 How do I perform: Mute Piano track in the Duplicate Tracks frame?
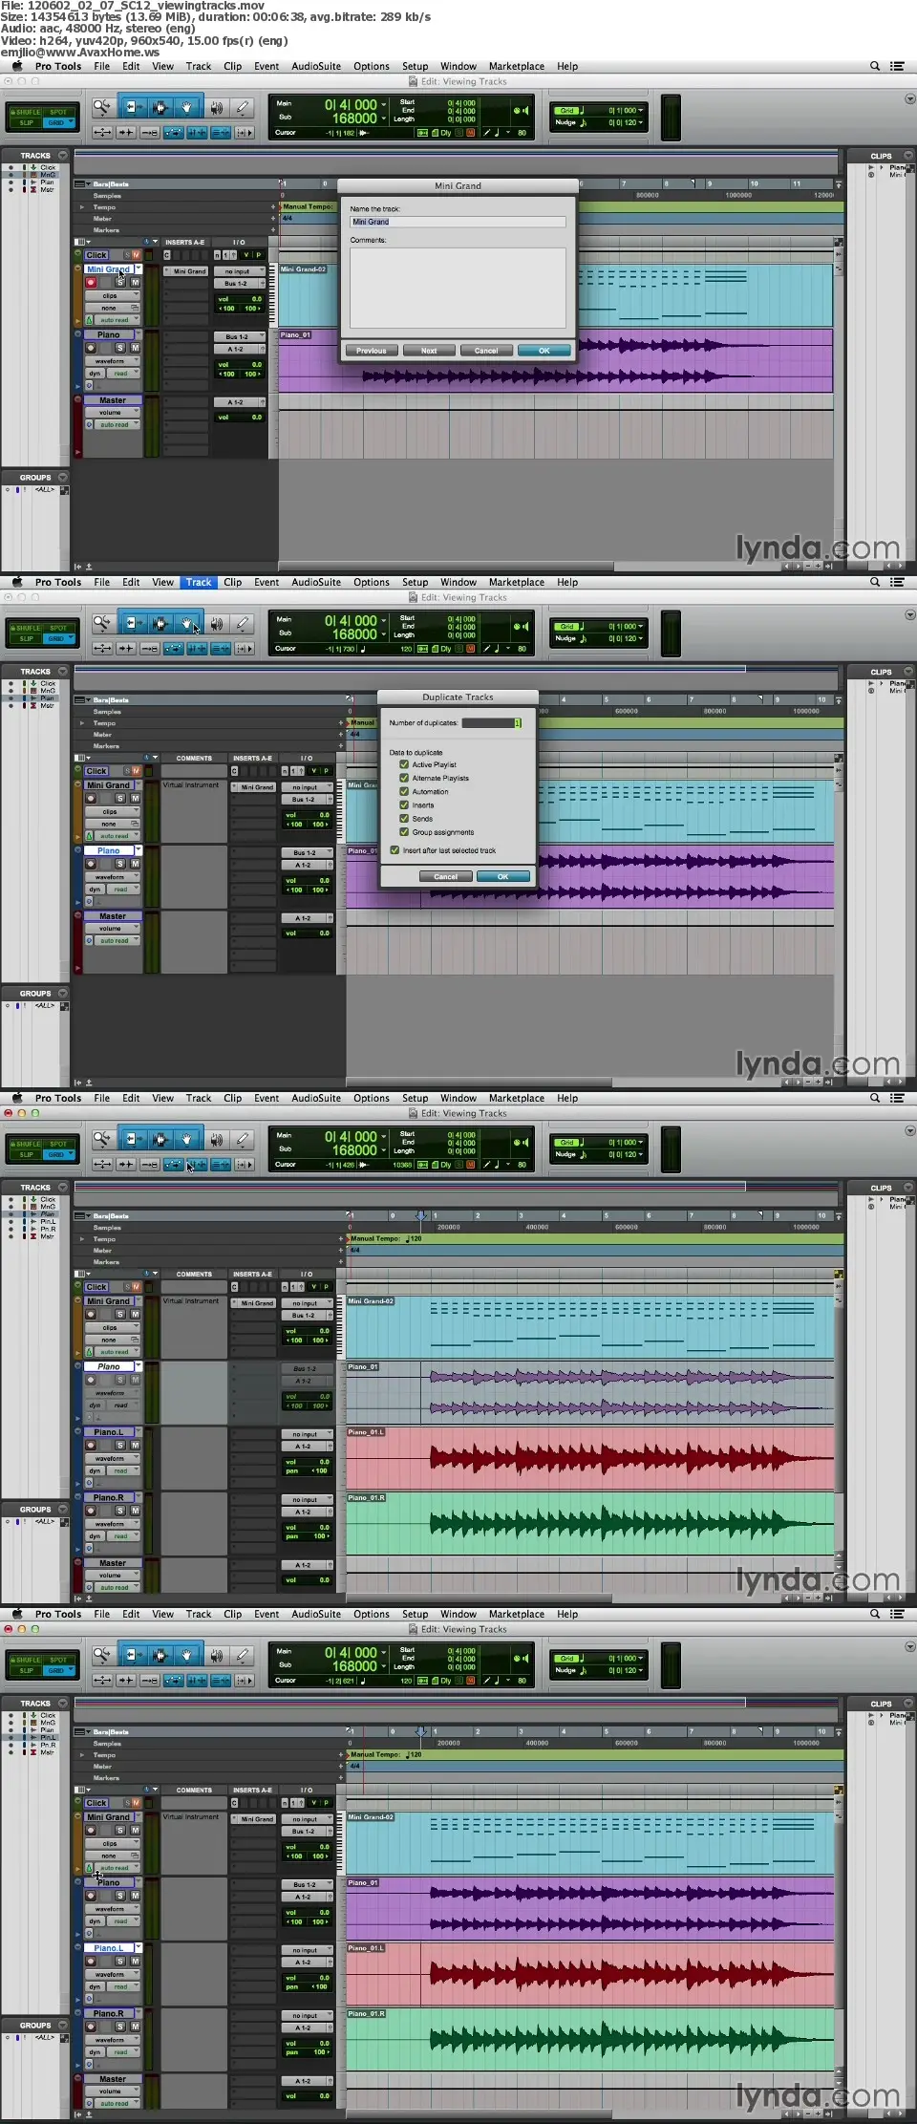pos(135,864)
